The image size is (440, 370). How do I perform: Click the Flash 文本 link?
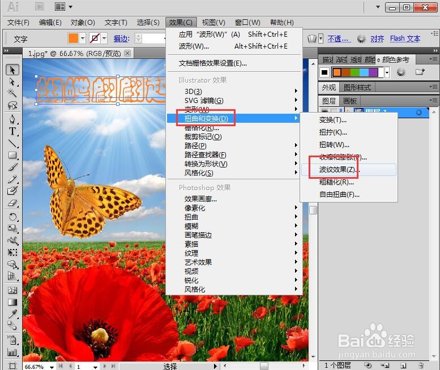coord(405,38)
